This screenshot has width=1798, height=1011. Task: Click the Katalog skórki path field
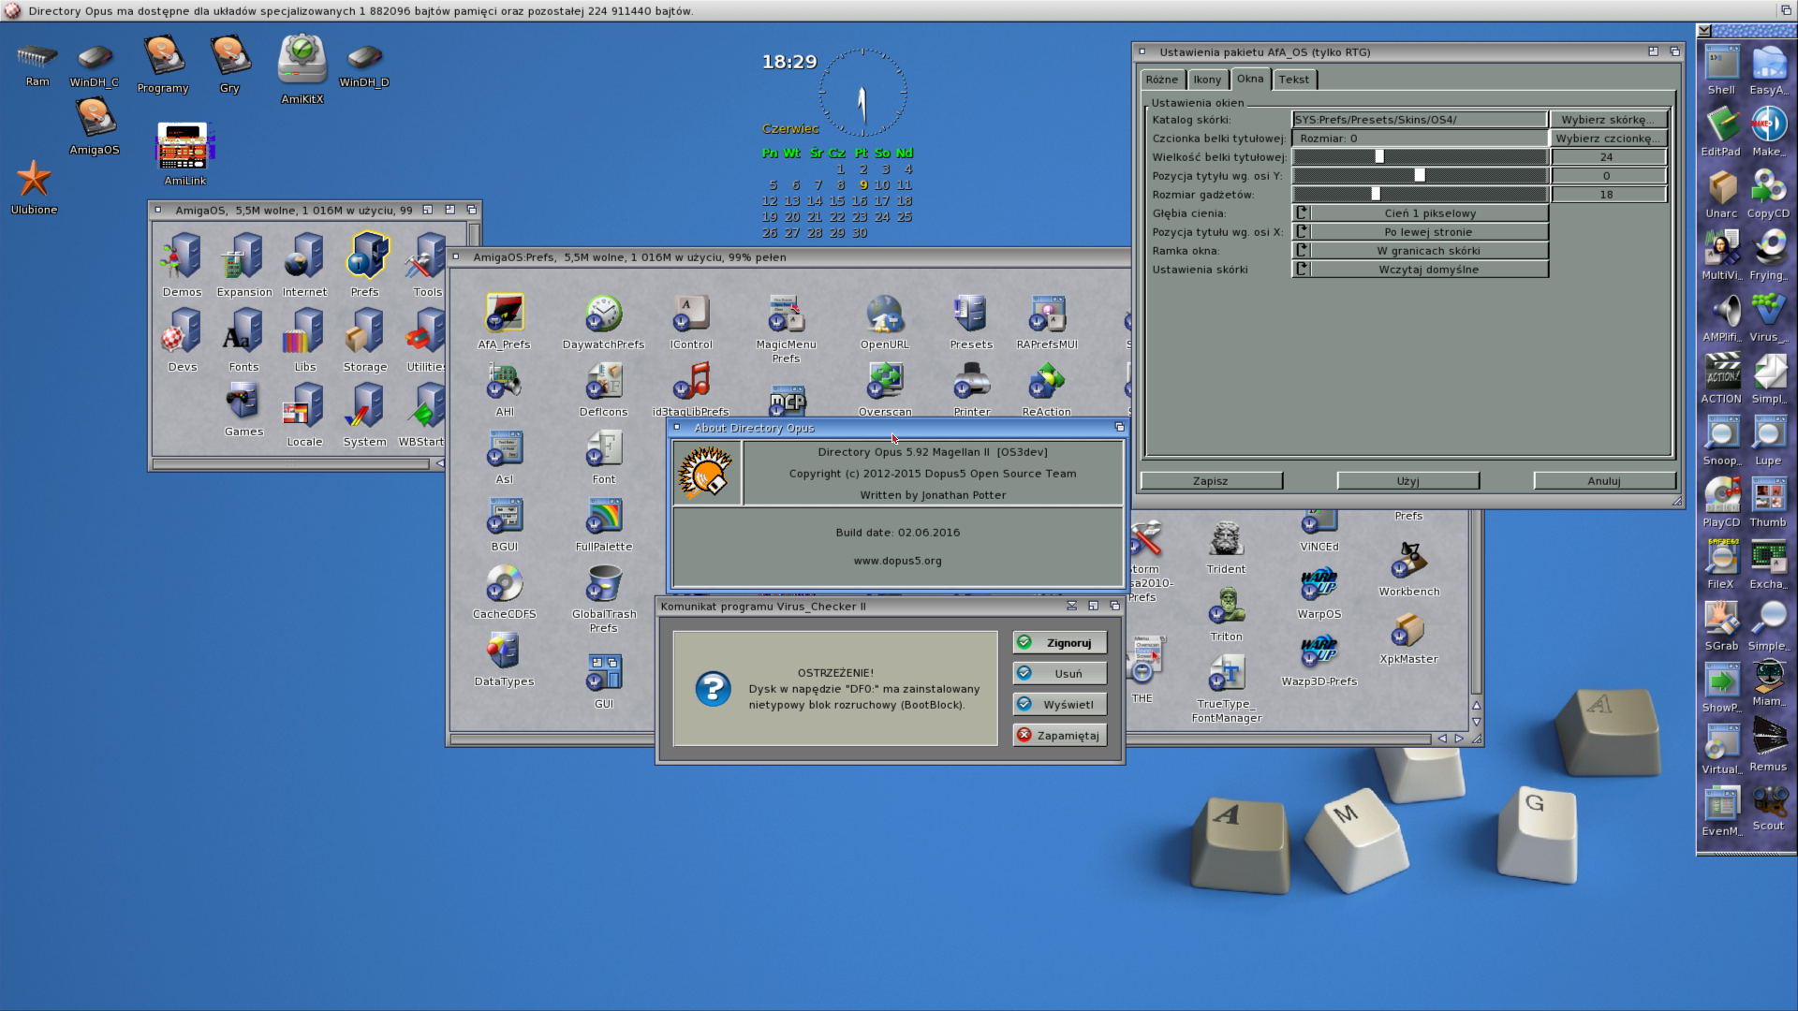1420,120
